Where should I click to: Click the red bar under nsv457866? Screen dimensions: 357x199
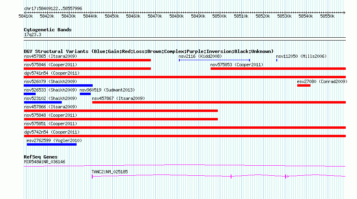[121, 111]
